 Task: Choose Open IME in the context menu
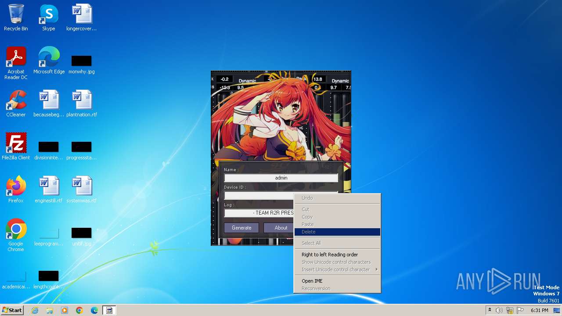[337, 281]
